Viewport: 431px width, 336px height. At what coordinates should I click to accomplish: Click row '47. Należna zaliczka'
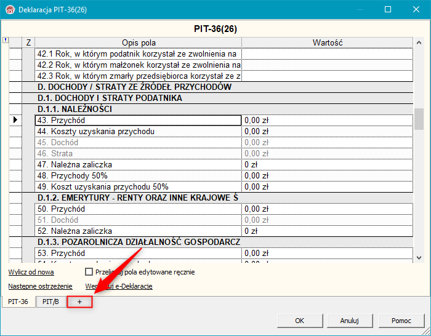pos(139,164)
